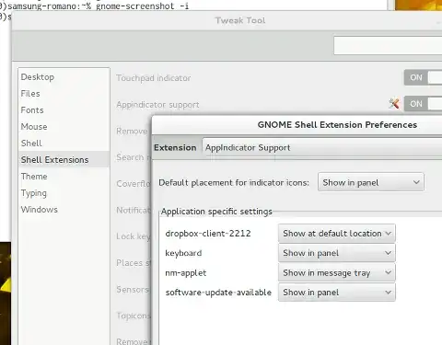The height and width of the screenshot is (345, 442).
Task: Select Mouse category in sidebar
Action: tap(64, 127)
